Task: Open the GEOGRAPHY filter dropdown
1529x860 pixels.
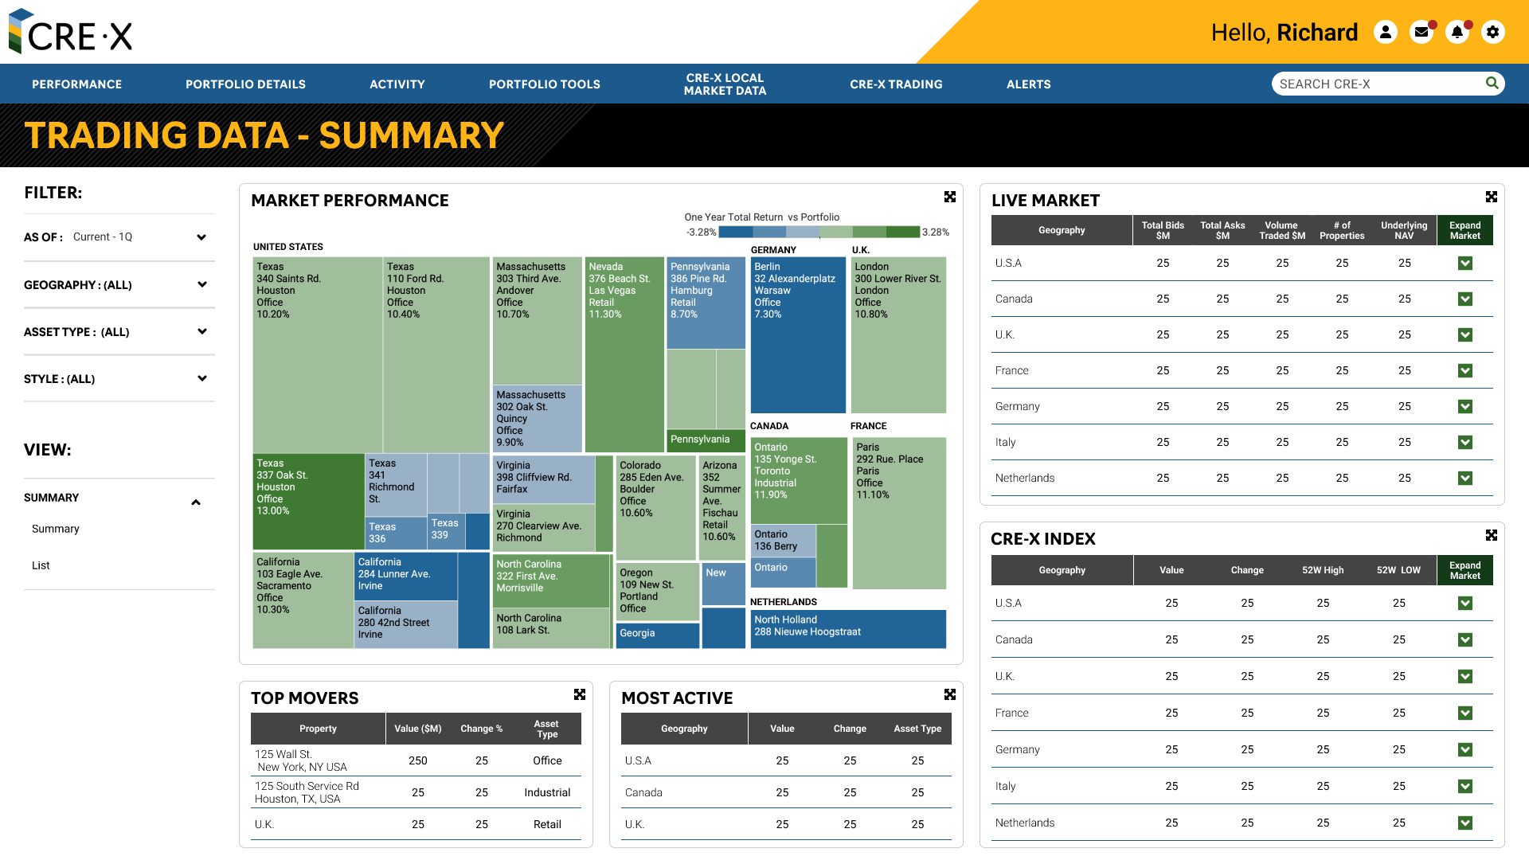Action: (x=201, y=284)
